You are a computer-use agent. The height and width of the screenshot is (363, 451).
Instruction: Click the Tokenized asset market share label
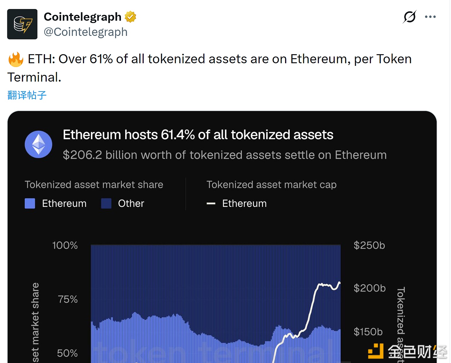point(94,185)
